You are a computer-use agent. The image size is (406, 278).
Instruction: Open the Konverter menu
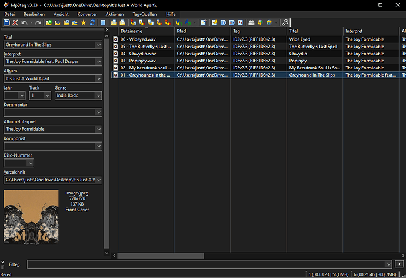tap(87, 14)
